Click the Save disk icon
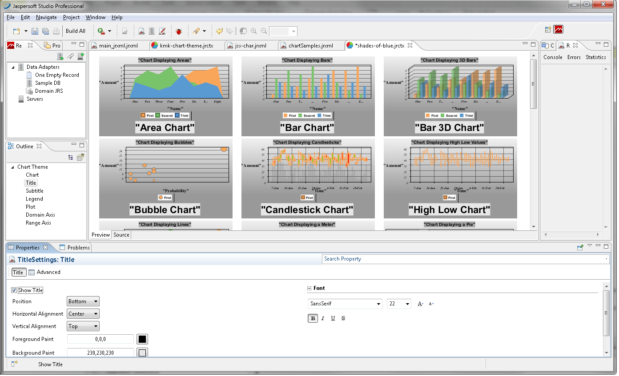Image resolution: width=619 pixels, height=376 pixels. point(35,31)
